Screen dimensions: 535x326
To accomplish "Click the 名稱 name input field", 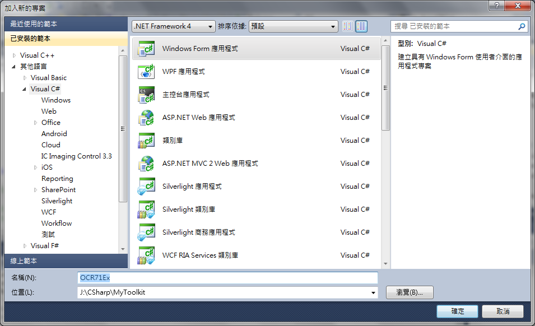I will (x=227, y=278).
